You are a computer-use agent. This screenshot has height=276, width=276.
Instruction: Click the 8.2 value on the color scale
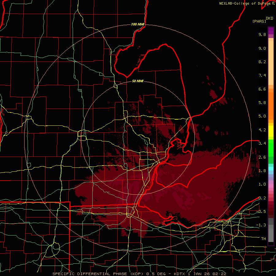click(x=262, y=62)
